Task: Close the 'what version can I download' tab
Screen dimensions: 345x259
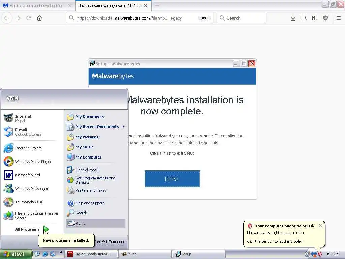Action: coord(70,6)
